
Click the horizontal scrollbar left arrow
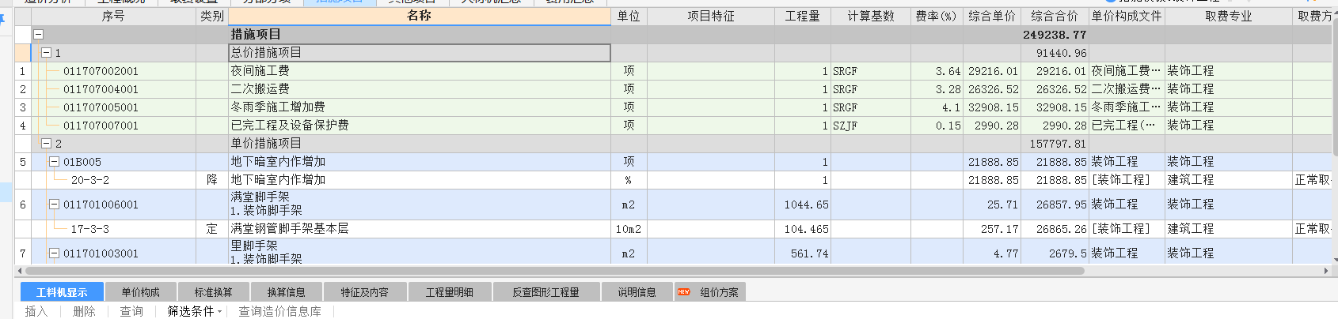[20, 271]
